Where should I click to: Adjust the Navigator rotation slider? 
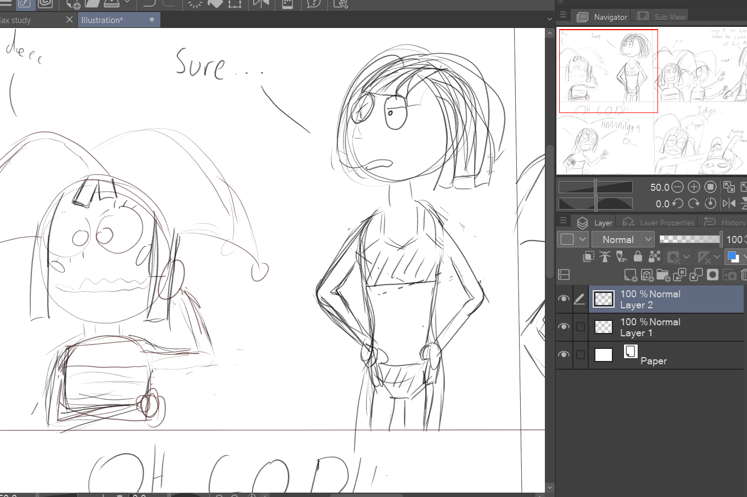(595, 204)
